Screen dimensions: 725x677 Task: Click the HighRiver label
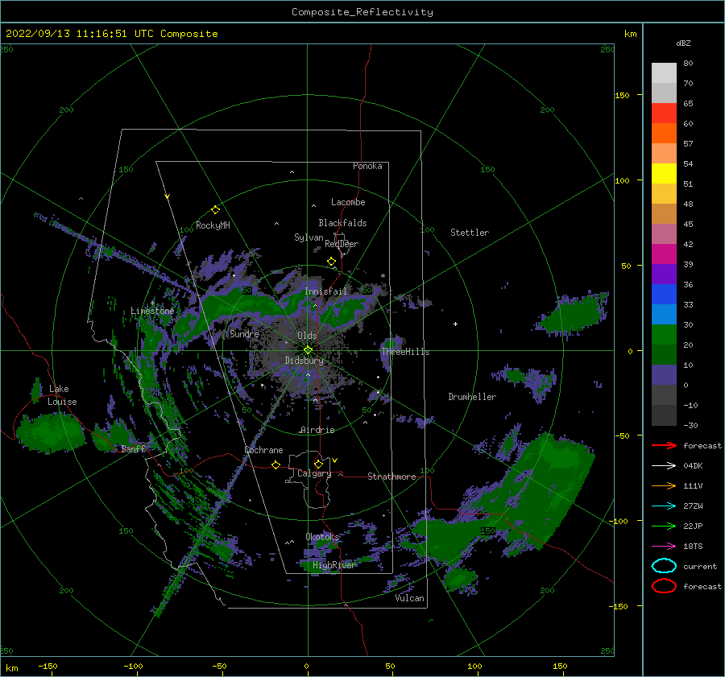pyautogui.click(x=333, y=565)
